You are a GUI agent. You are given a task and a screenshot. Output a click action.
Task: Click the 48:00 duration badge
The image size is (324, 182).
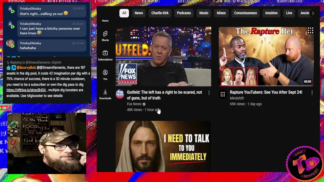[x=307, y=82]
